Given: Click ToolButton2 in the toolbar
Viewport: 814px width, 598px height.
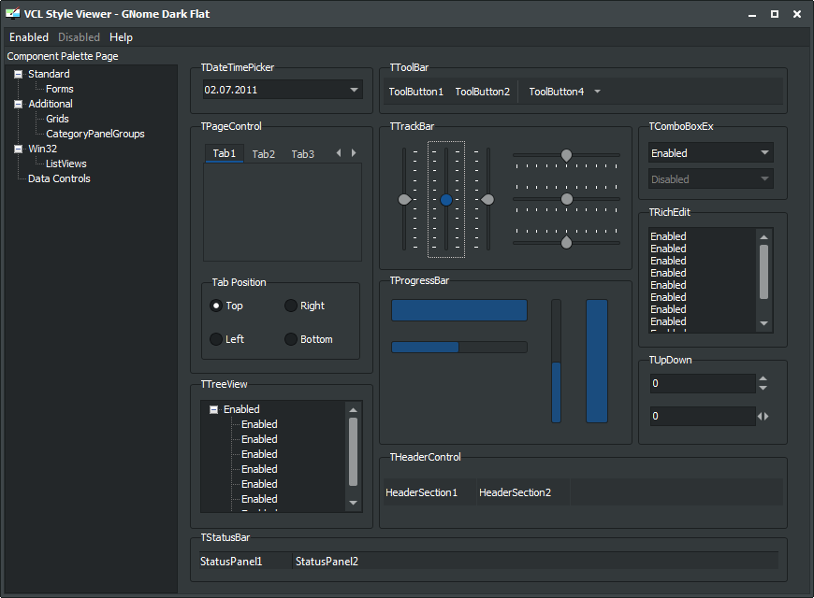Looking at the screenshot, I should tap(483, 92).
